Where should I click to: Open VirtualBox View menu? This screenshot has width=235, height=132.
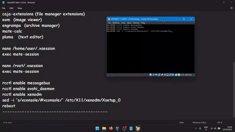tap(123, 23)
